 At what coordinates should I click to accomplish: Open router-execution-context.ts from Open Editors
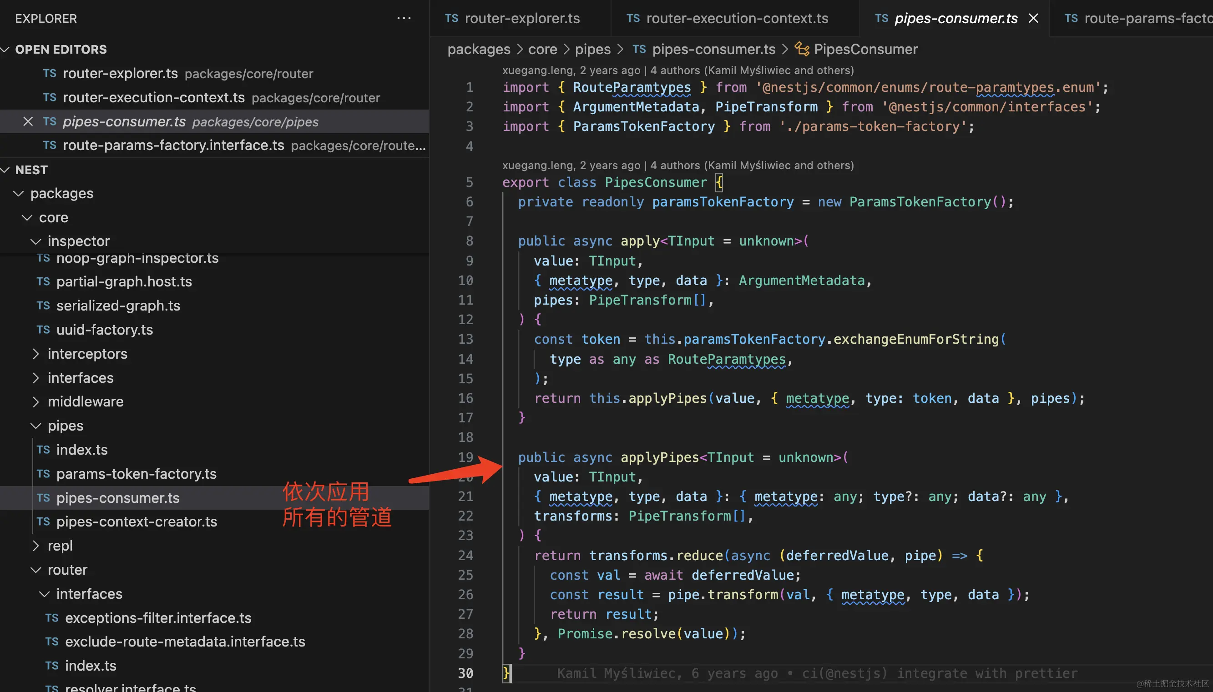(x=214, y=97)
